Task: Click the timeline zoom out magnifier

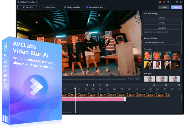Action: (154, 85)
